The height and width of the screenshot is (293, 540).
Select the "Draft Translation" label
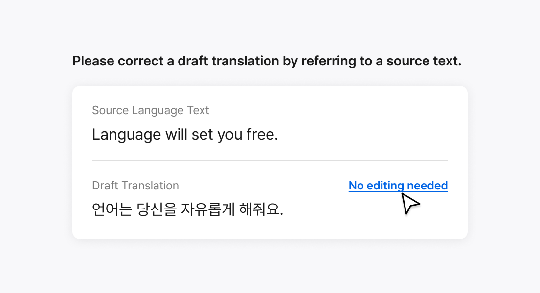click(x=135, y=186)
